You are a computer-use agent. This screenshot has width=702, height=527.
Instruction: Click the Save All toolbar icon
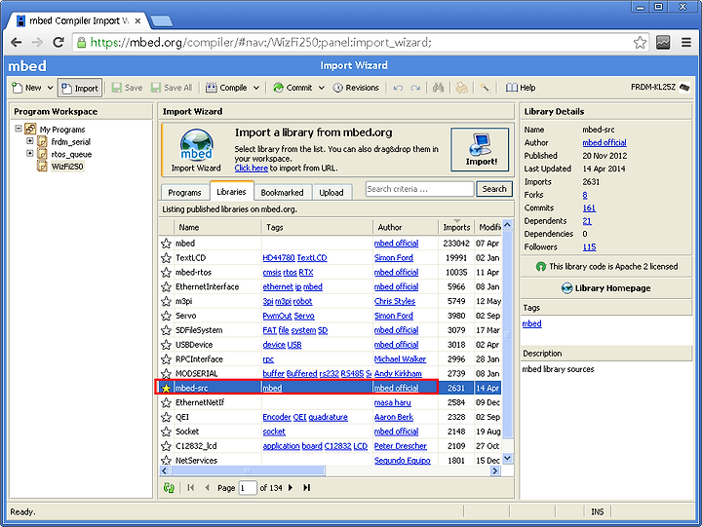(x=156, y=88)
